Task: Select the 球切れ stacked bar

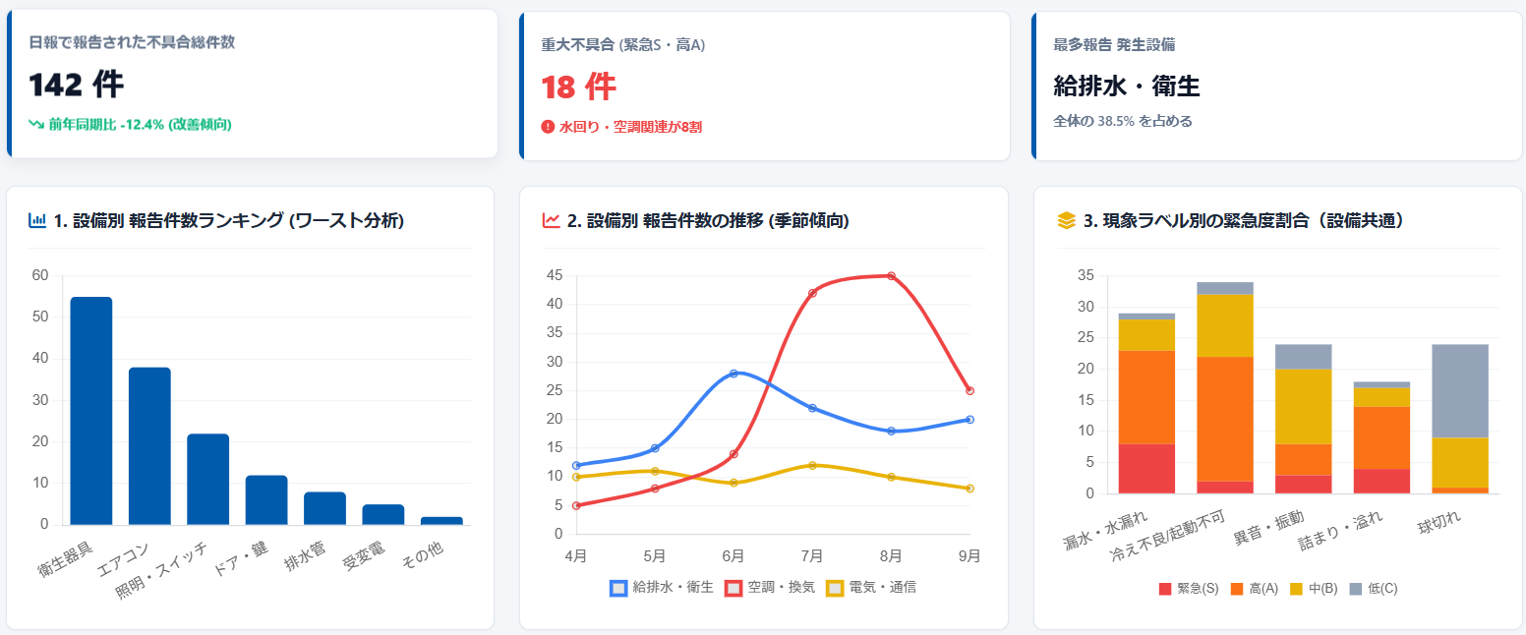Action: click(x=1460, y=419)
